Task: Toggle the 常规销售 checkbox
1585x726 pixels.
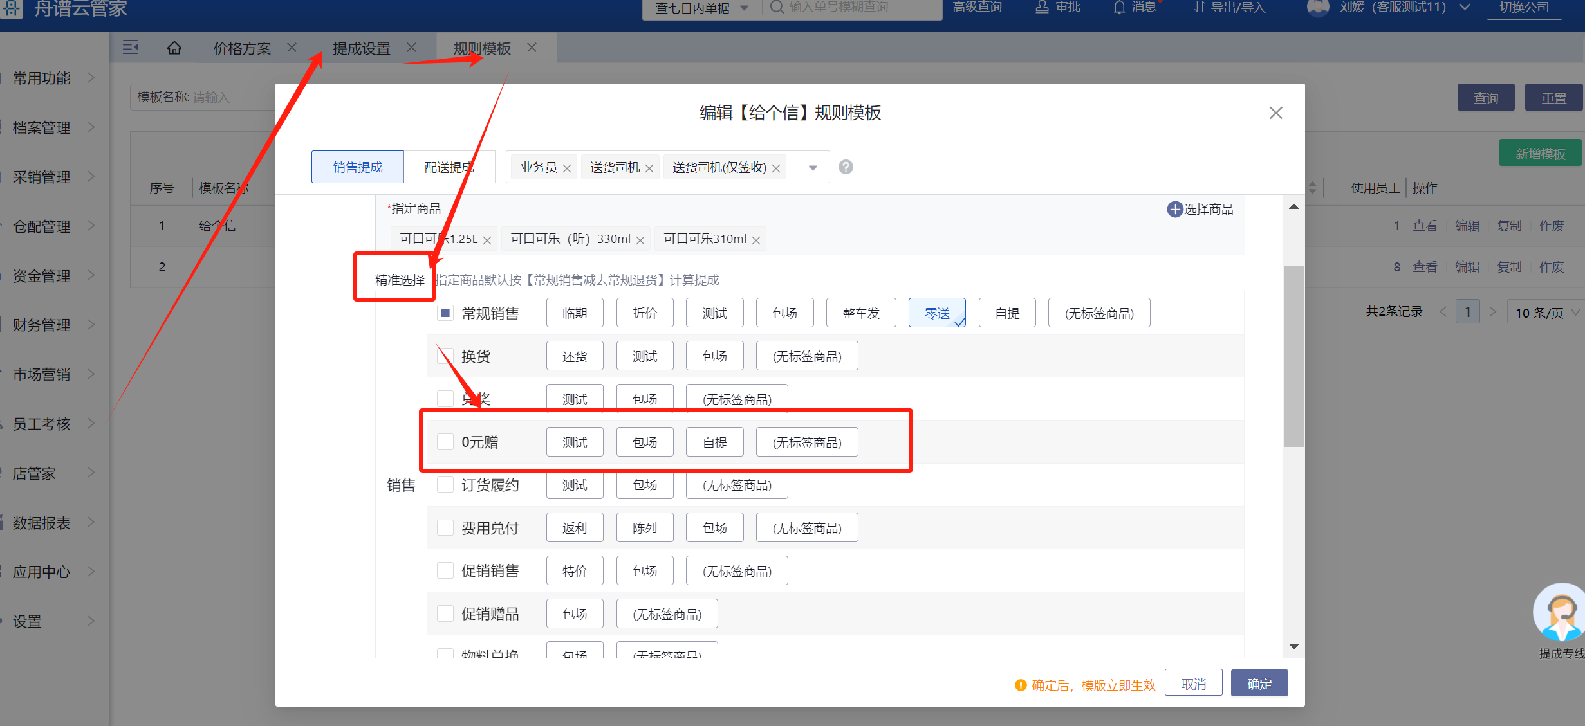Action: 445,313
